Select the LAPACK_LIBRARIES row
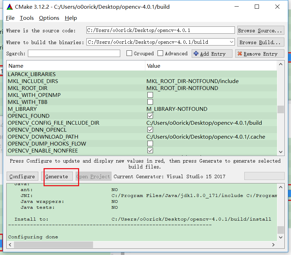Screen dimensions: 291x255 pyautogui.click(x=142, y=74)
